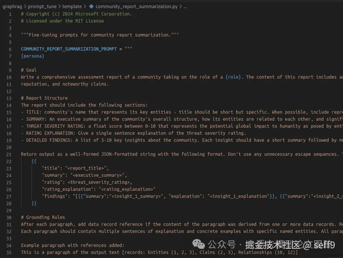
Task: Click COMMUNITY_REPORT_SUMMARIZATION_PROMPT variable name
Action: (x=69, y=49)
